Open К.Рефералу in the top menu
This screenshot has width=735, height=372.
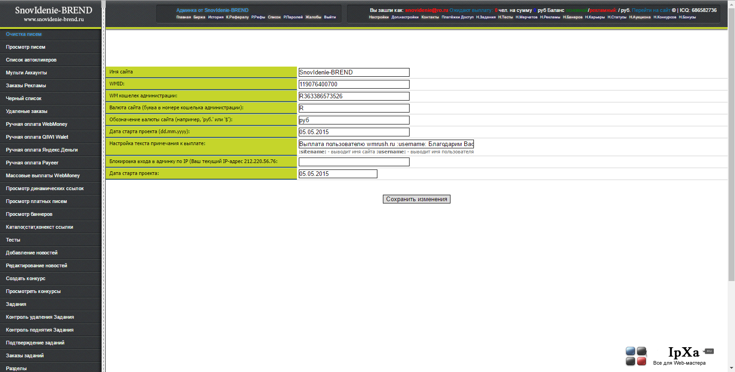tap(237, 17)
